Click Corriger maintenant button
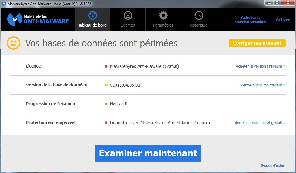Screen dimensions: 296x173 click(257, 43)
